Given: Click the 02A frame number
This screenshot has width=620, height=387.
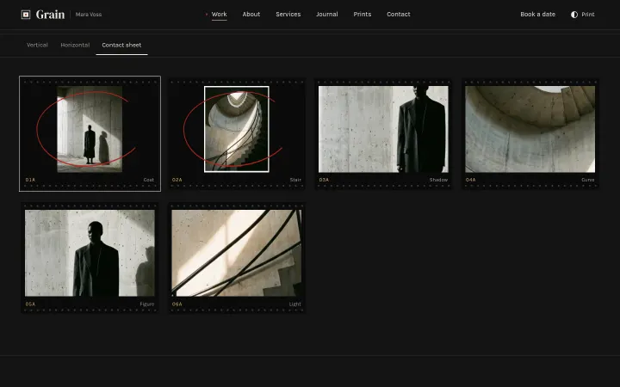Looking at the screenshot, I should coord(177,180).
